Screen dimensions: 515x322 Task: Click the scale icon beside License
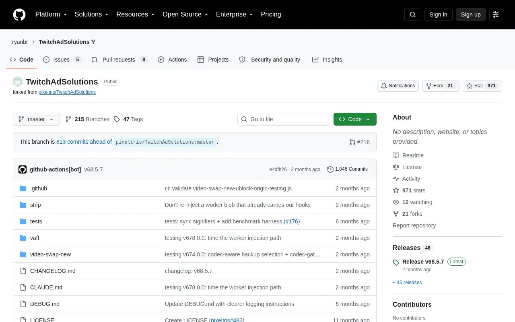(x=396, y=167)
